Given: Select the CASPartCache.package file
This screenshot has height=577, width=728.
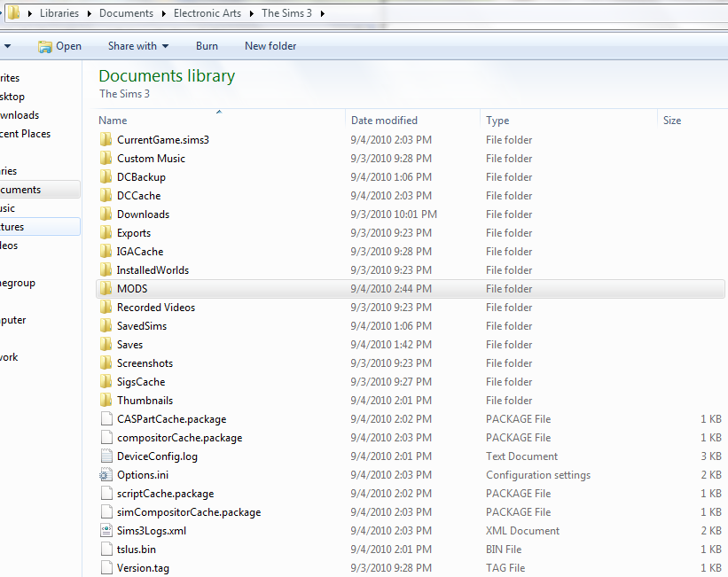Looking at the screenshot, I should (171, 418).
